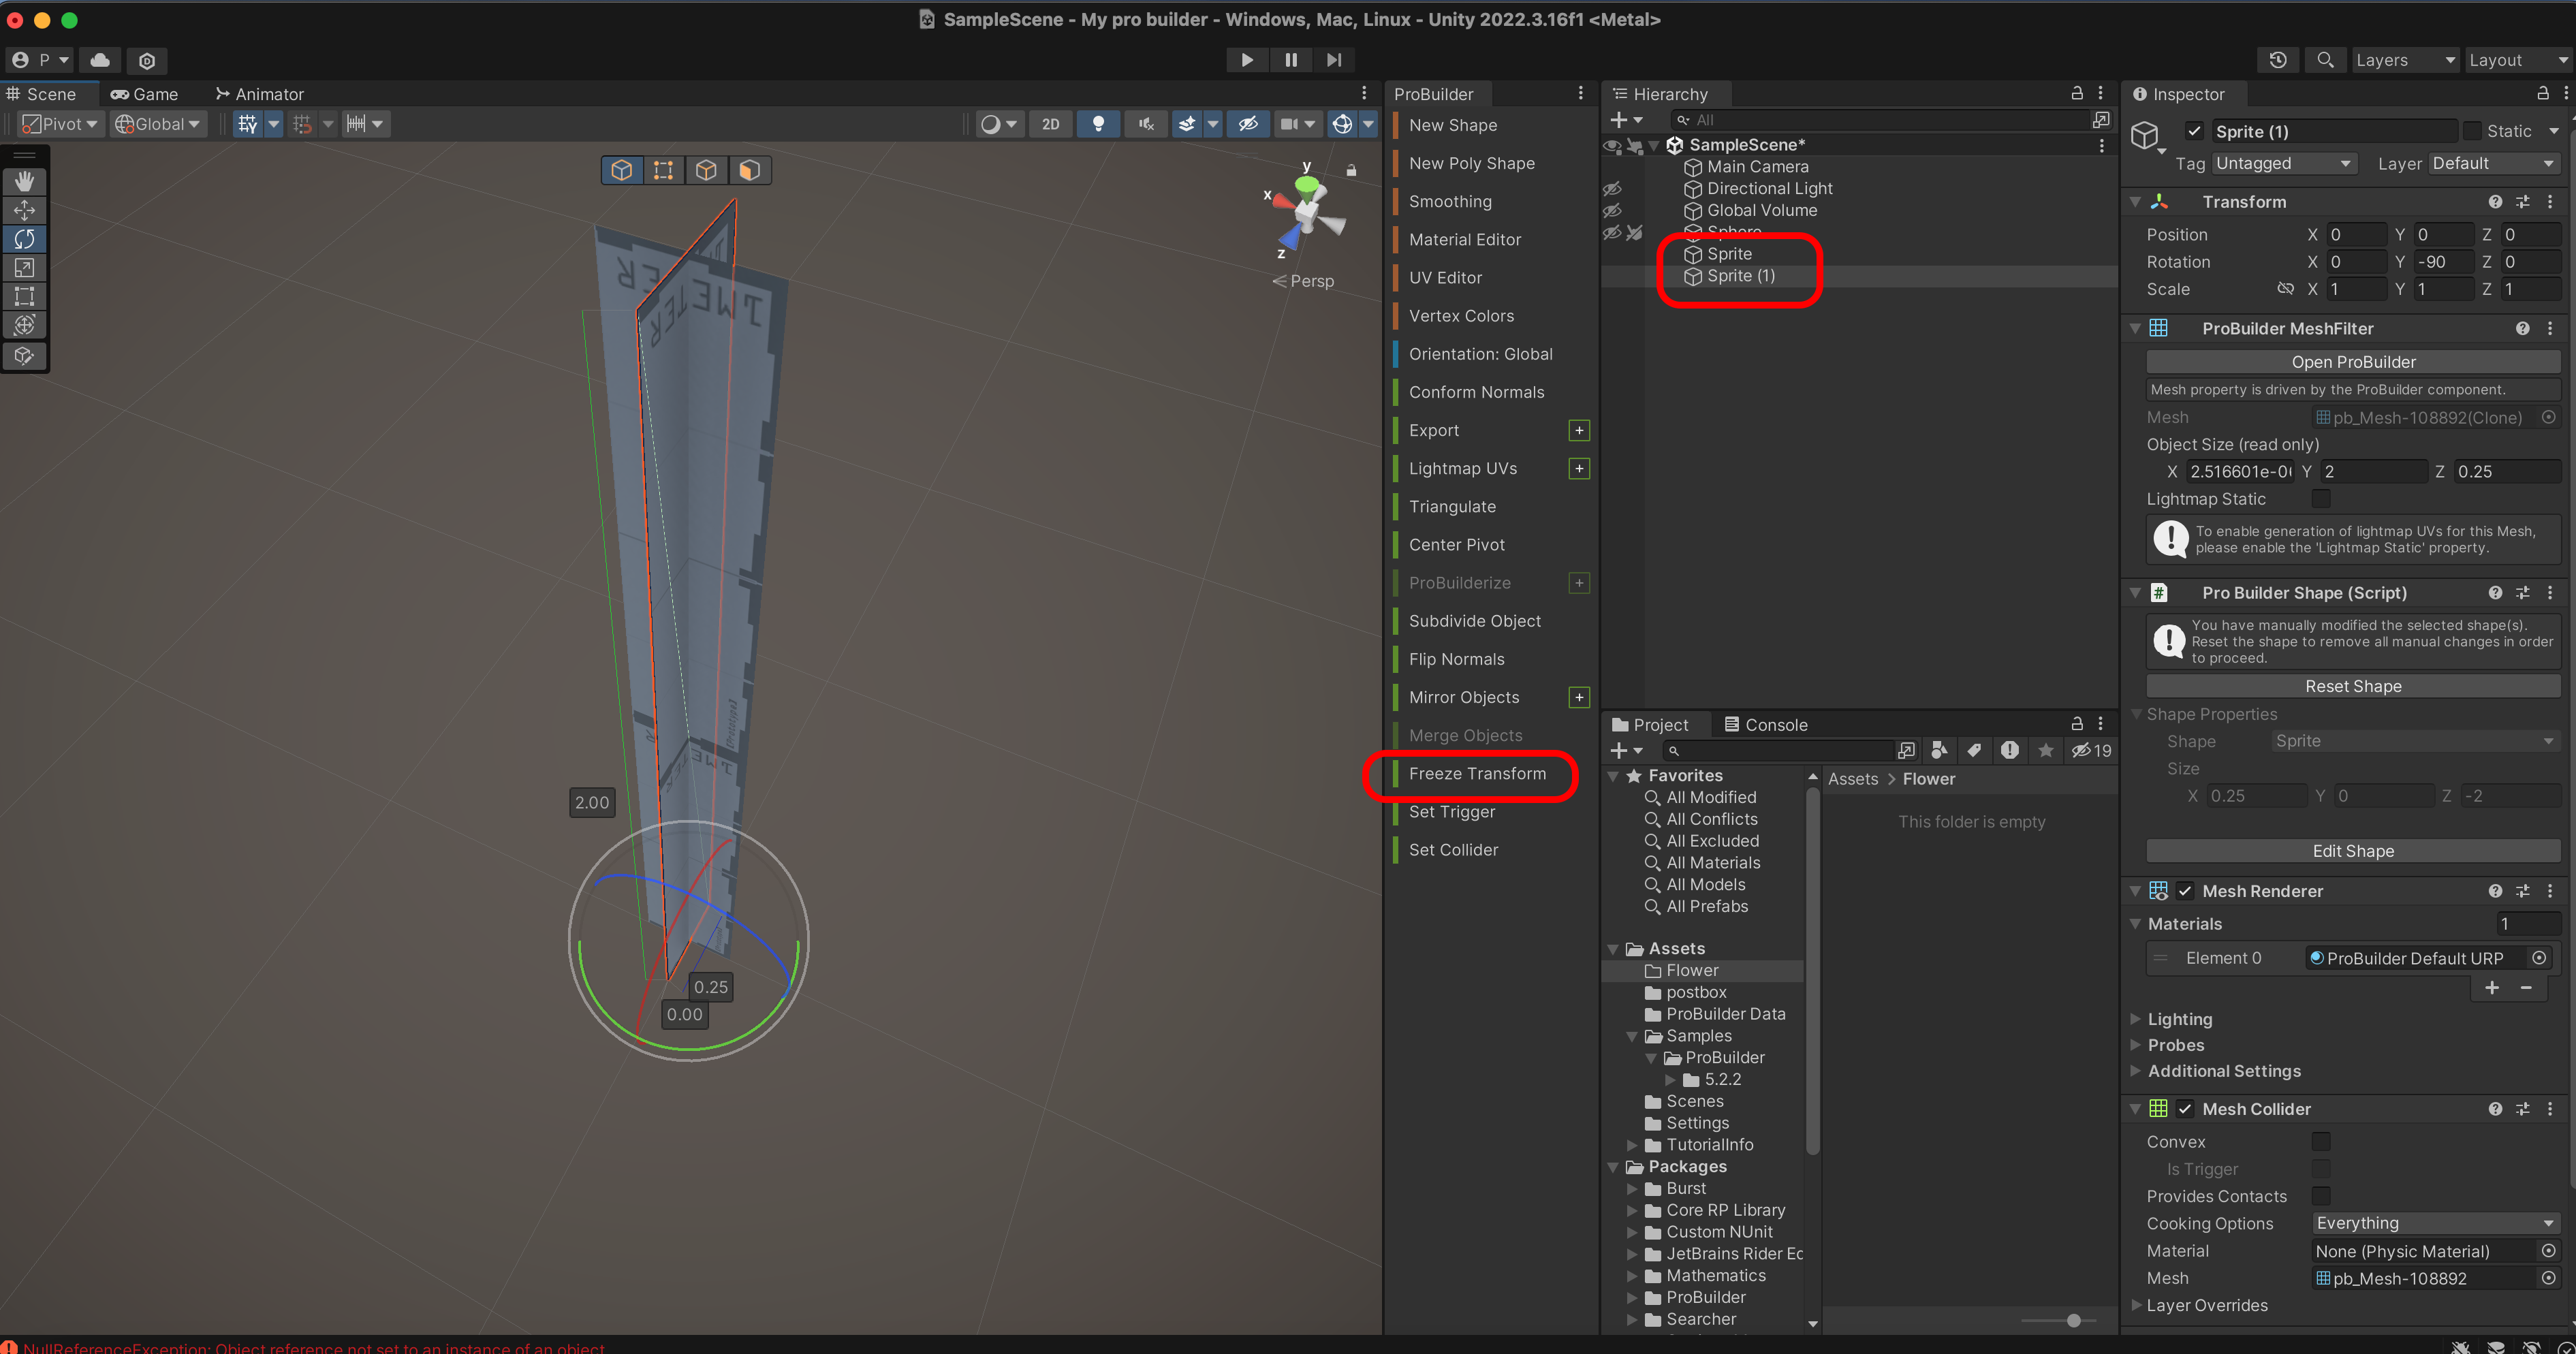Click the ProBuilder vertex selection mode icon

(663, 170)
